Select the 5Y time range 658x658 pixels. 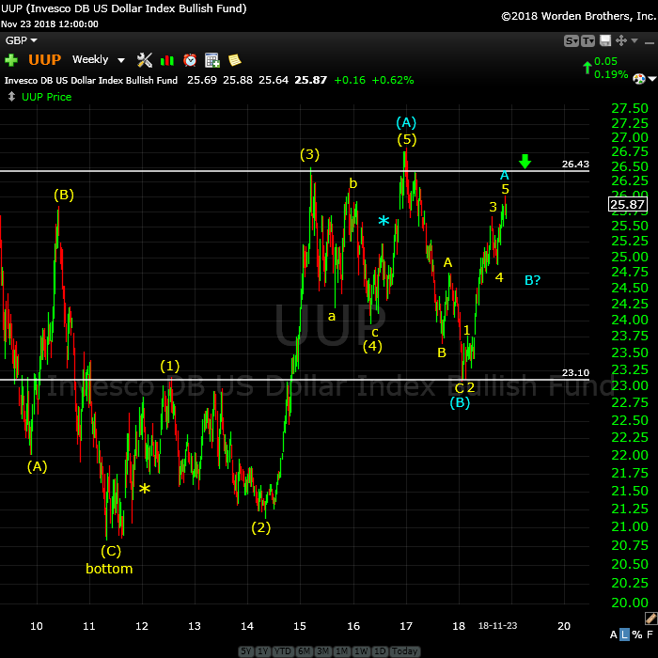coord(246,650)
